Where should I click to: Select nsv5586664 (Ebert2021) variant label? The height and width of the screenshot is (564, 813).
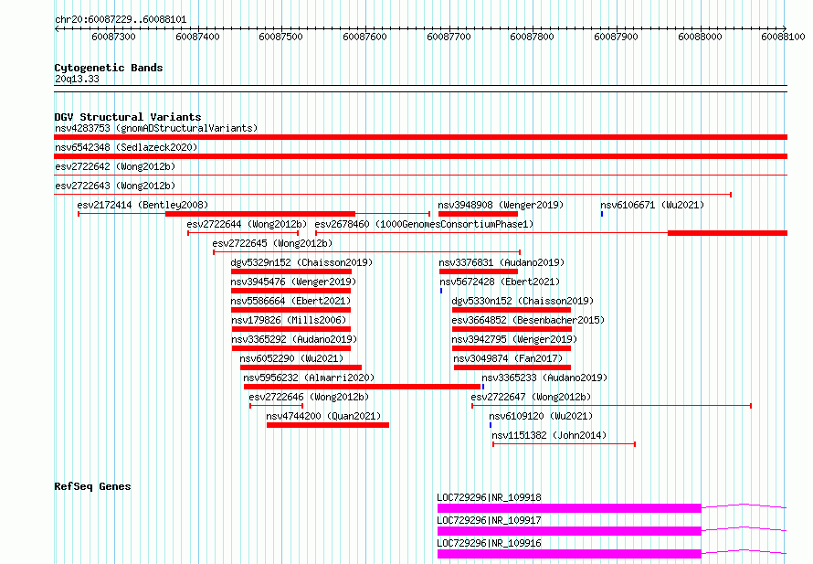(x=290, y=301)
